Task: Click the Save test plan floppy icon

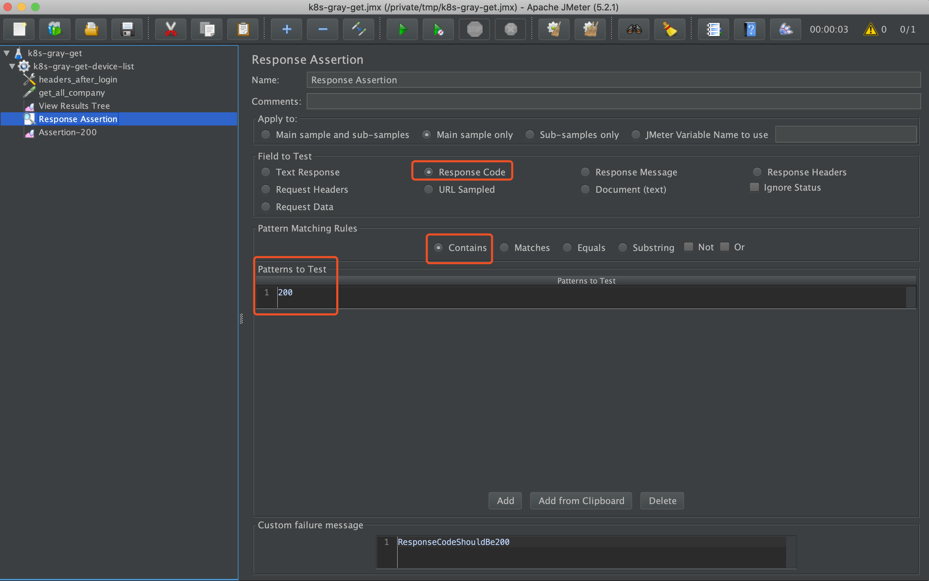Action: [127, 29]
